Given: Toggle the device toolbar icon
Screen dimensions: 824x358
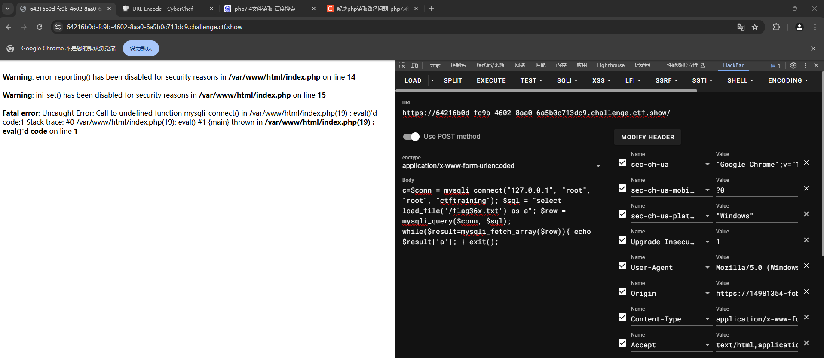Looking at the screenshot, I should point(414,65).
